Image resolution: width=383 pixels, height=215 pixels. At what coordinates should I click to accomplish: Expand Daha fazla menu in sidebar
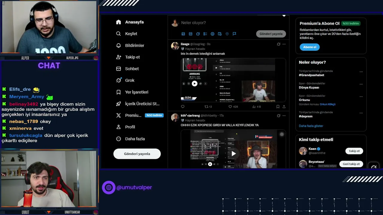pos(130,139)
